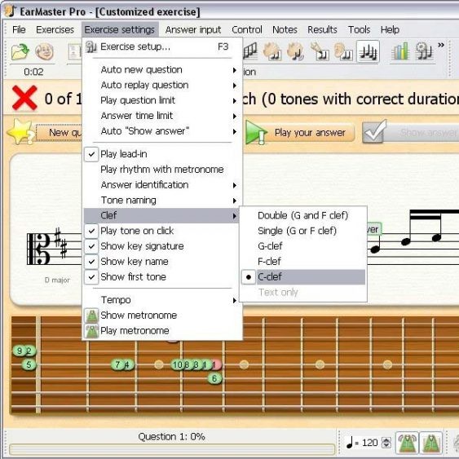Select the second clapping hands rhythm icon
This screenshot has height=459, width=459.
[296, 51]
